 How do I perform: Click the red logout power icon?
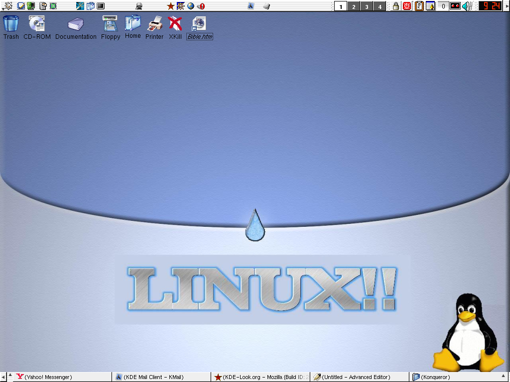[x=406, y=5]
